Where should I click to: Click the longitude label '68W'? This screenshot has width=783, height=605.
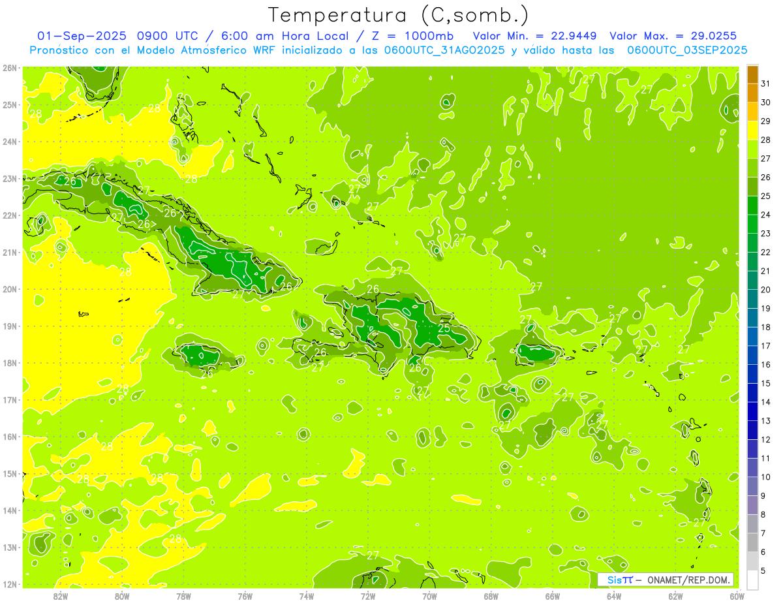point(491,596)
